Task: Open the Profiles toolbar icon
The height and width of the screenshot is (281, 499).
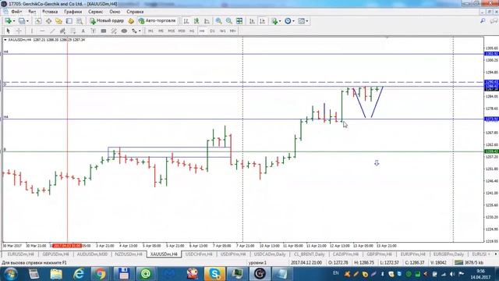Action: (21, 21)
